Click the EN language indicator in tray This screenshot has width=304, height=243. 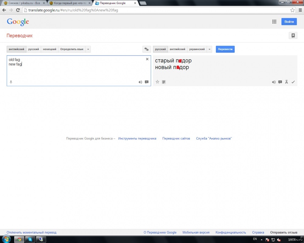(255, 239)
